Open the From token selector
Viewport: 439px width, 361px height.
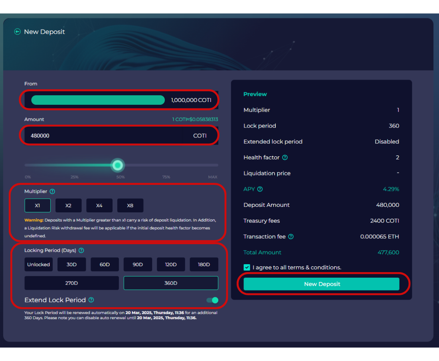click(120, 100)
